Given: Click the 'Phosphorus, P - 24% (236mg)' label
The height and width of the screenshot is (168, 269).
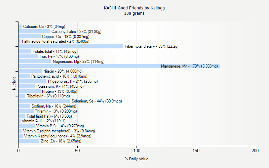Looking at the screenshot, I should 73,81.
